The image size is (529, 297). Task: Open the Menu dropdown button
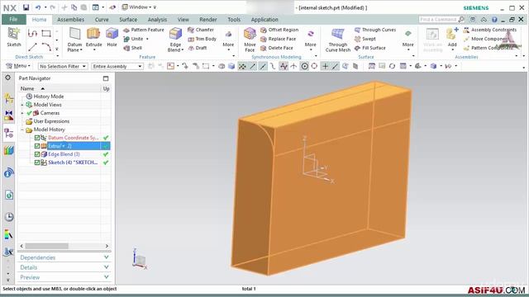click(x=18, y=66)
